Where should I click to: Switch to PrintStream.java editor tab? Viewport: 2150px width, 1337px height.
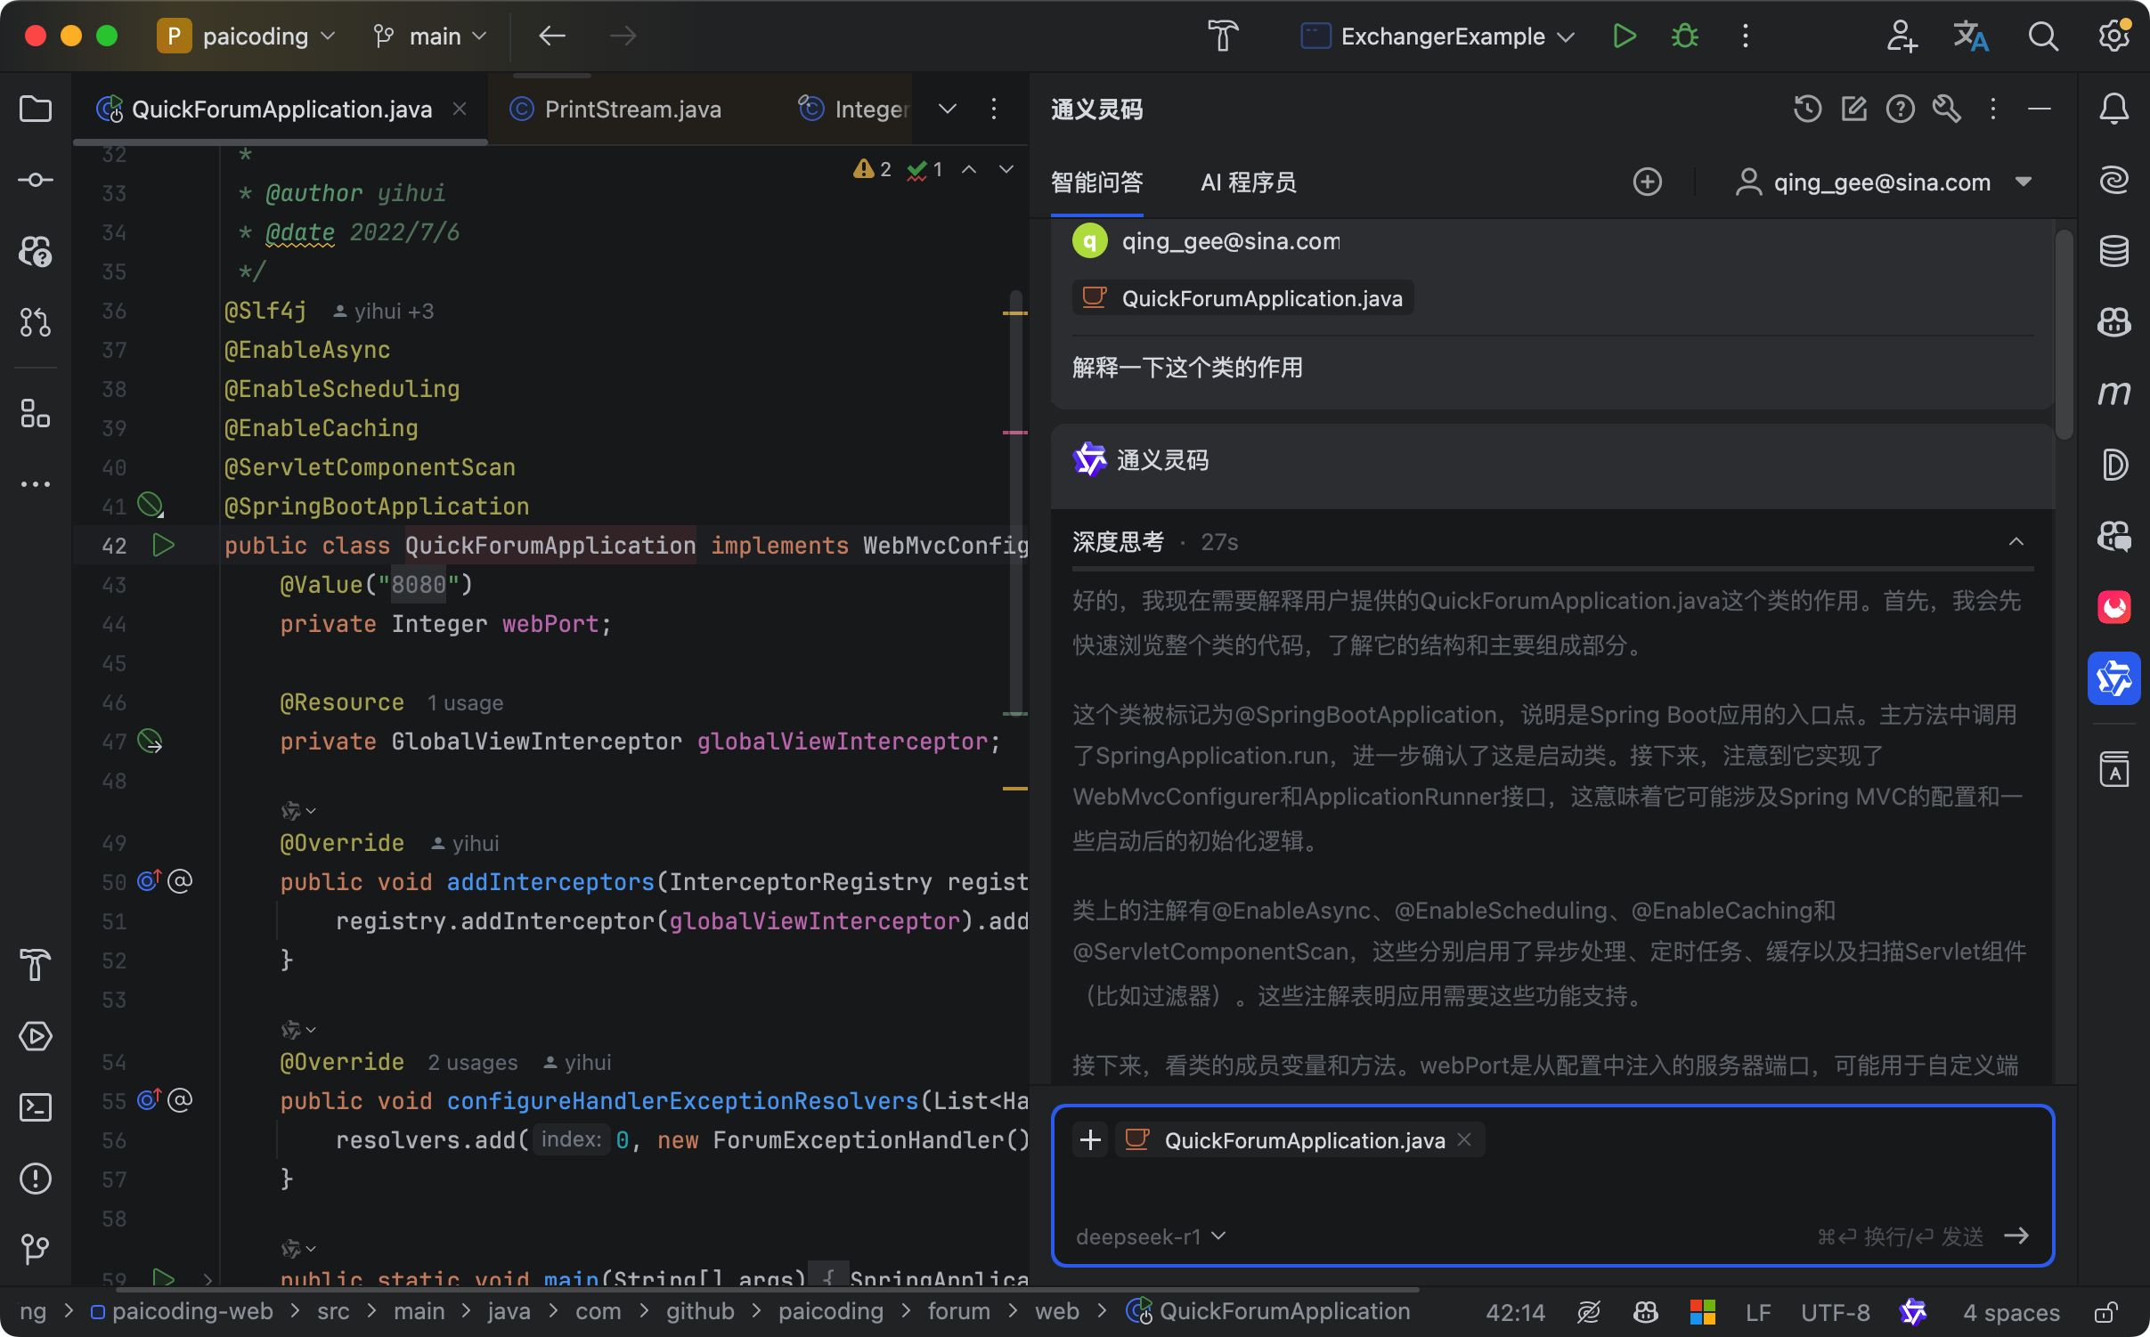coord(632,109)
